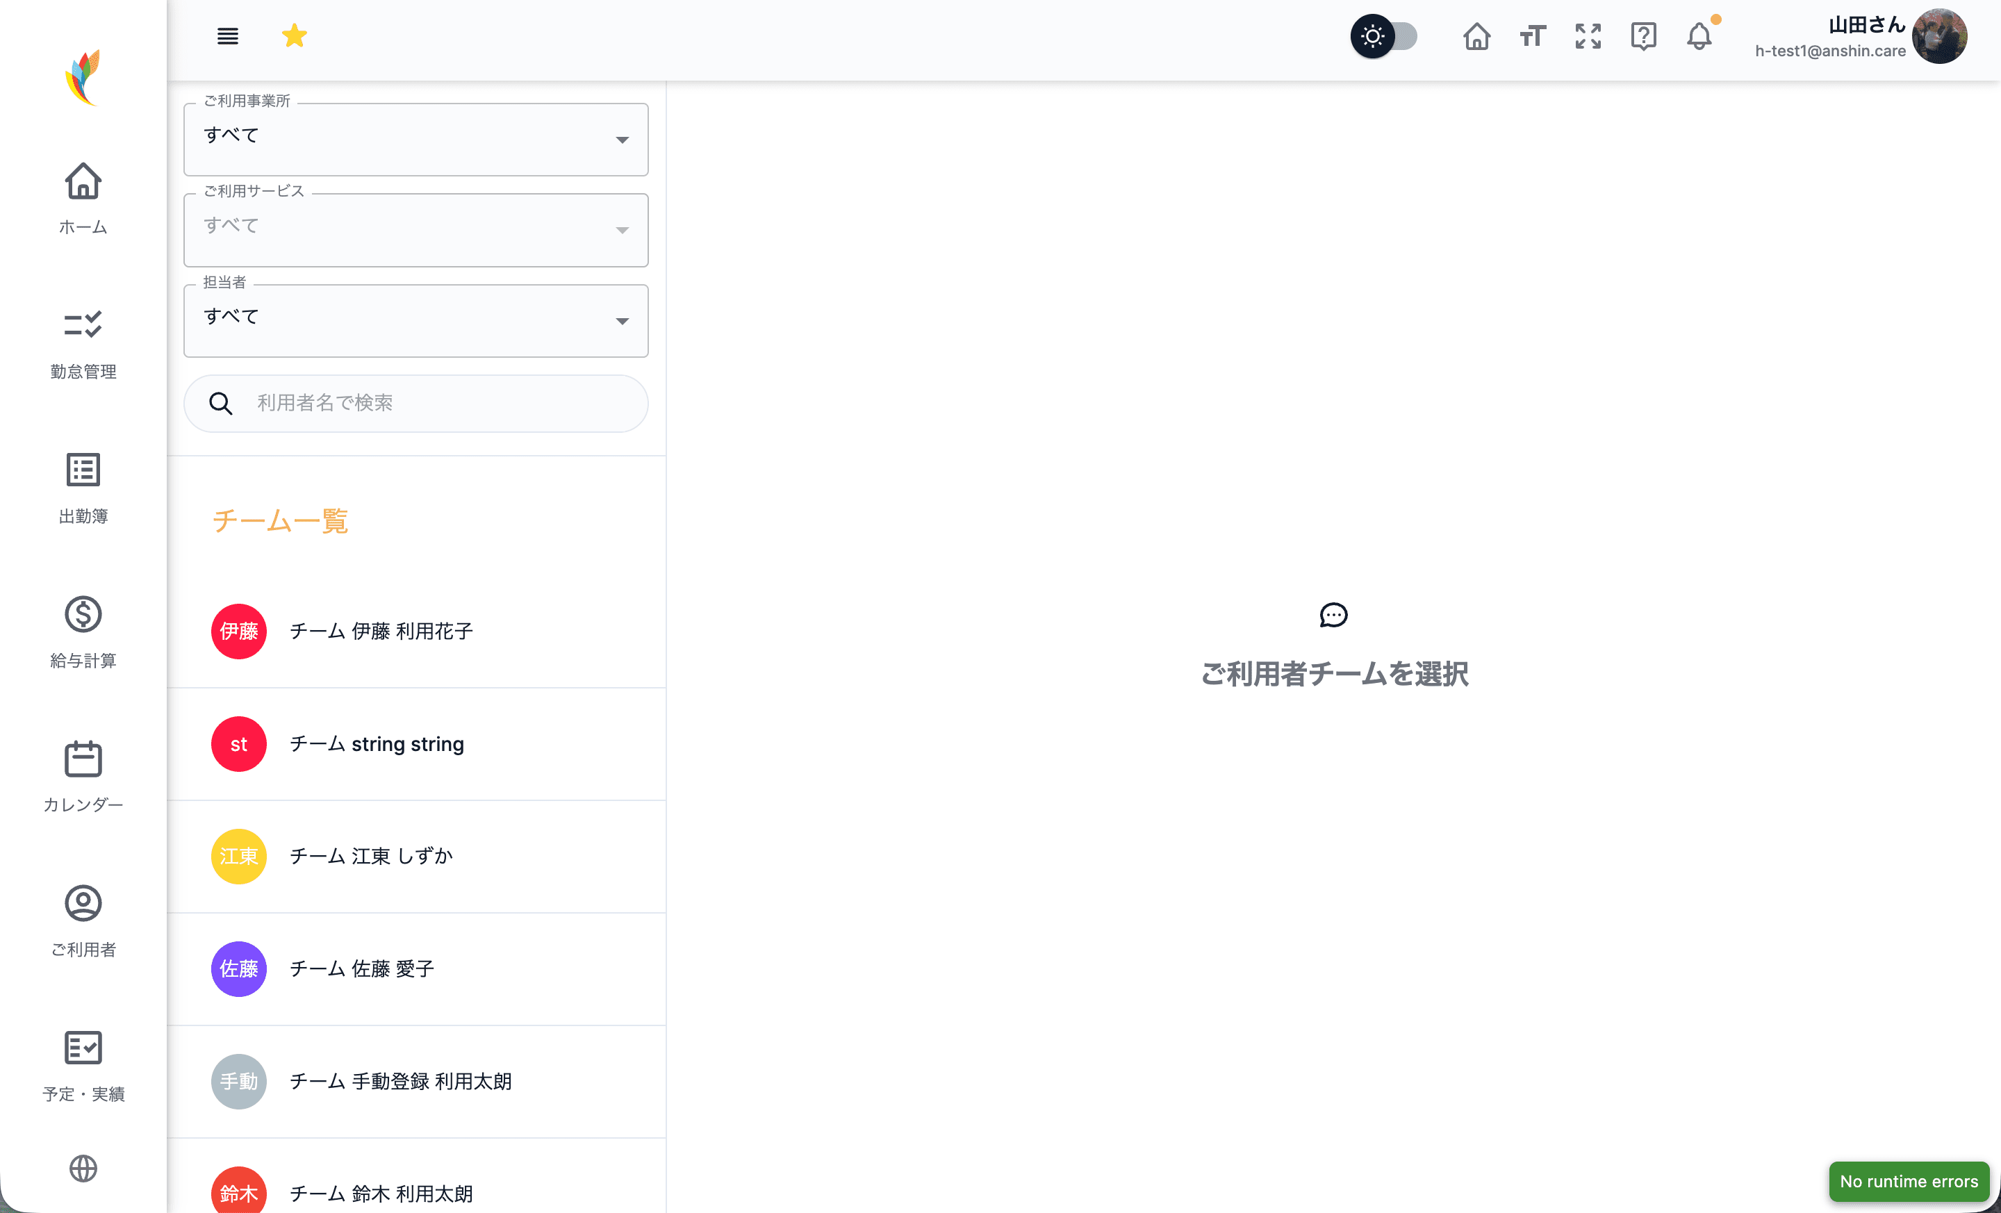
Task: Click the purple 佐藤 avatar circle
Action: click(x=239, y=969)
